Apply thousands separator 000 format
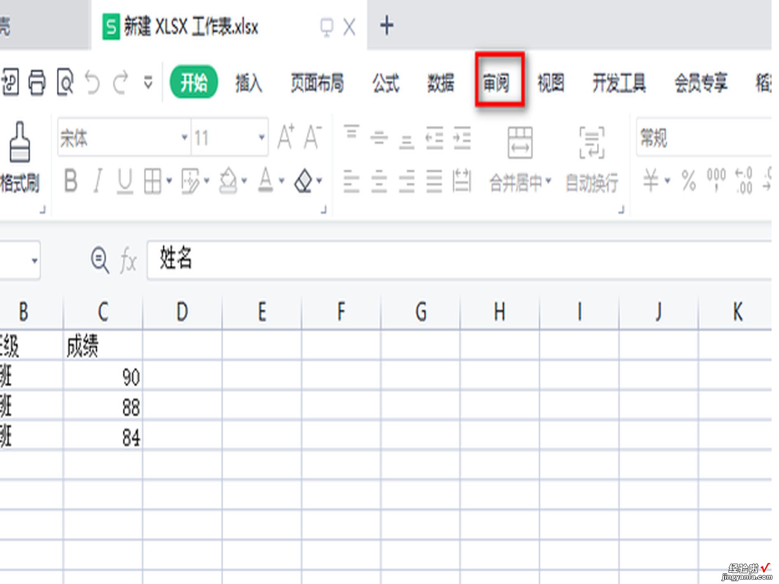The width and height of the screenshot is (779, 584). 716,180
